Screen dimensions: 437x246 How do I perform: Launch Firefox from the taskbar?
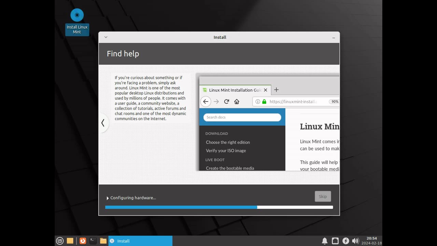83,241
